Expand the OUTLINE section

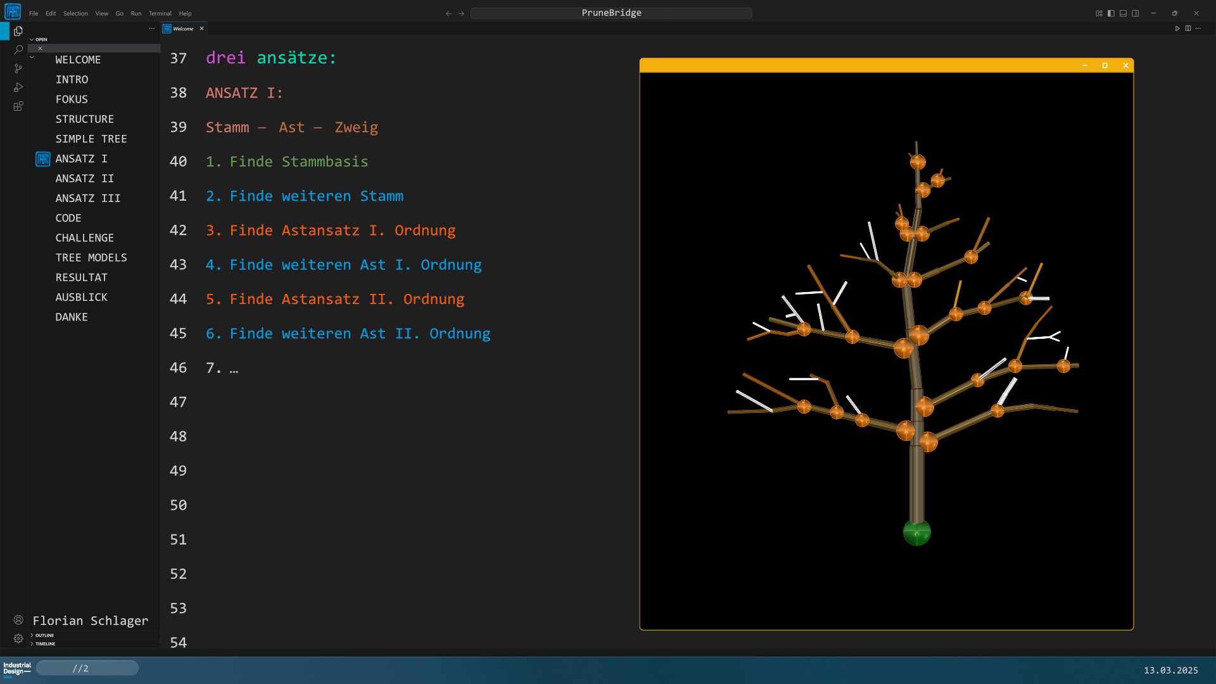(44, 635)
